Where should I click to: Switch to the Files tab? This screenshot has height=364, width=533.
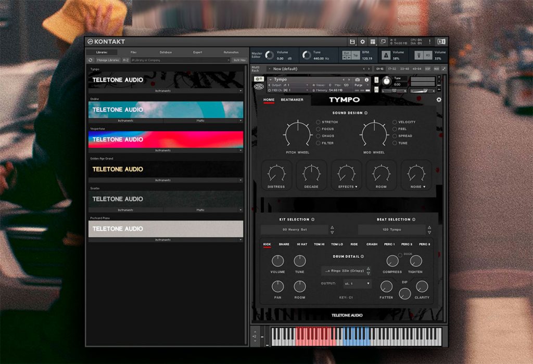click(134, 53)
